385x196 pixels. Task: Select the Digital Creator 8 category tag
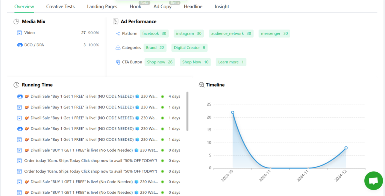click(189, 48)
